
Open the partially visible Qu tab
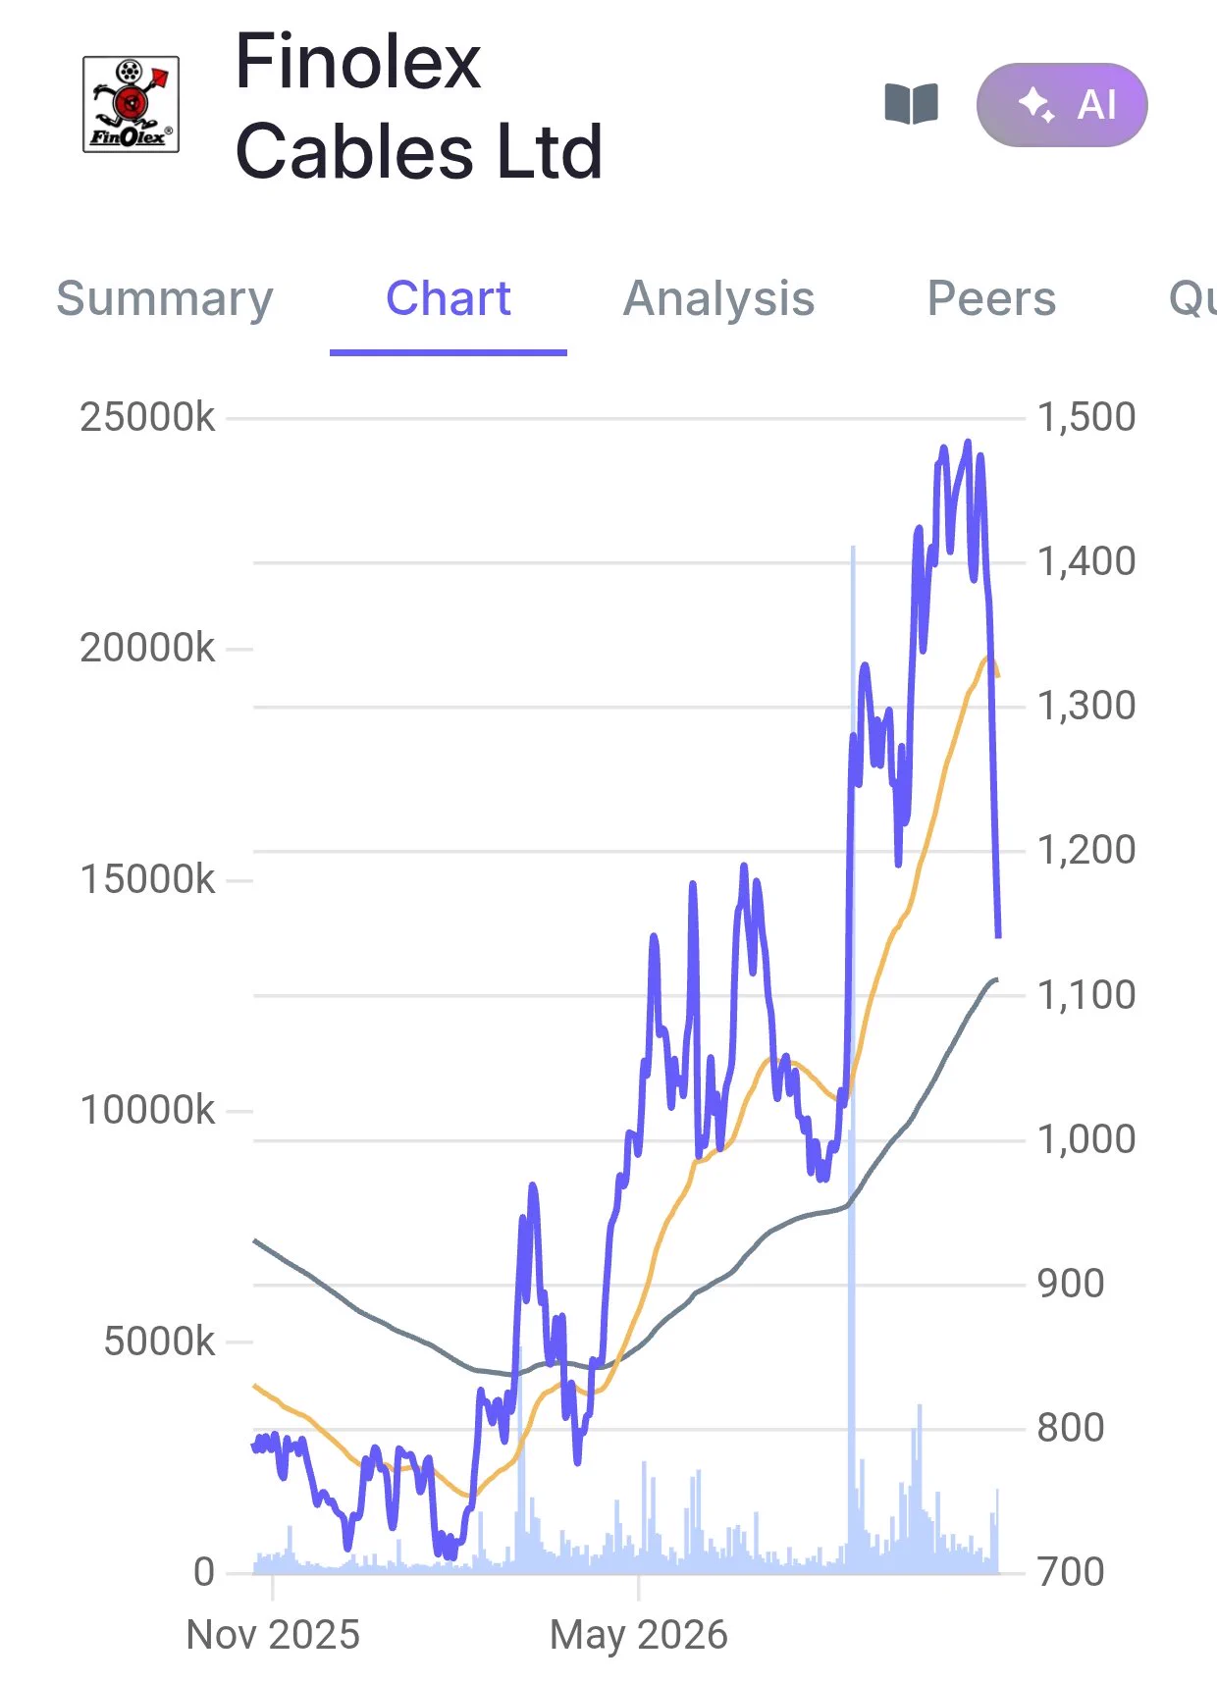(1192, 298)
